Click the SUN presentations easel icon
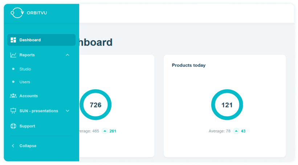The width and height of the screenshot is (298, 165). tap(13, 111)
